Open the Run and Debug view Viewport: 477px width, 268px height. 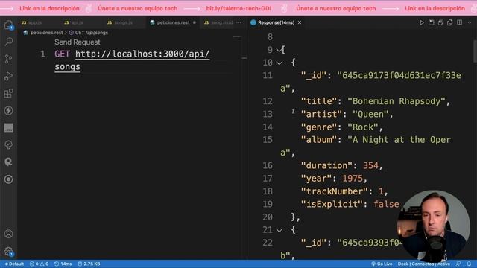[8, 76]
